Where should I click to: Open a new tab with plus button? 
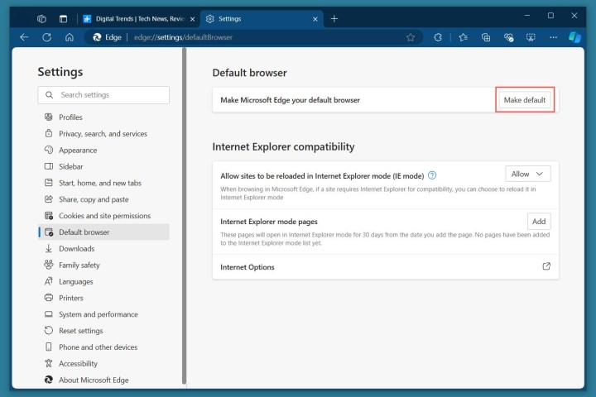coord(334,18)
